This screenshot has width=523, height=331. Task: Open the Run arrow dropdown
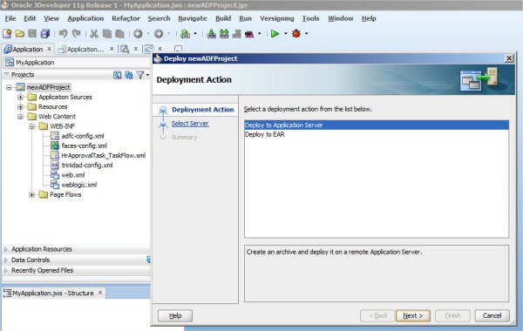coord(286,34)
